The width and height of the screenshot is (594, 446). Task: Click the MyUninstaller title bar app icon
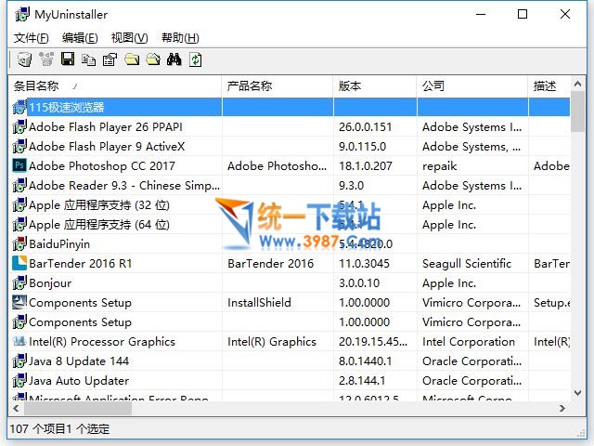click(22, 15)
